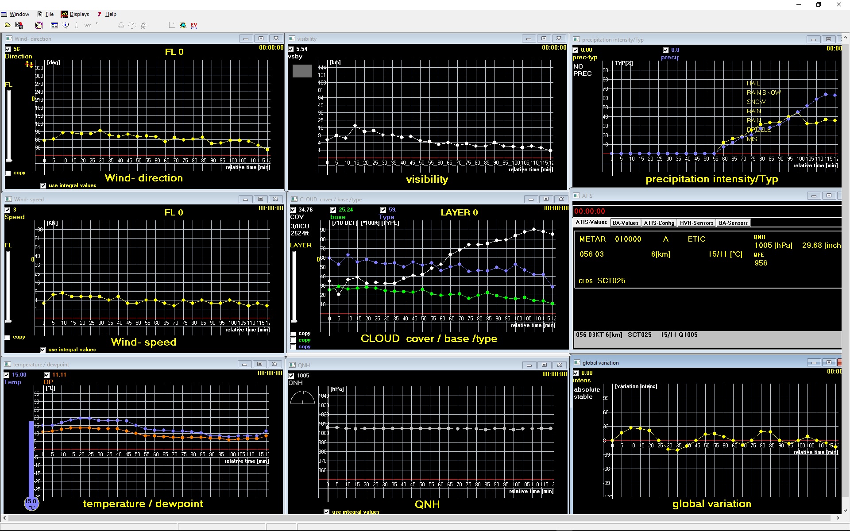Click the FL slider in Wind-speed panel

pos(8,287)
